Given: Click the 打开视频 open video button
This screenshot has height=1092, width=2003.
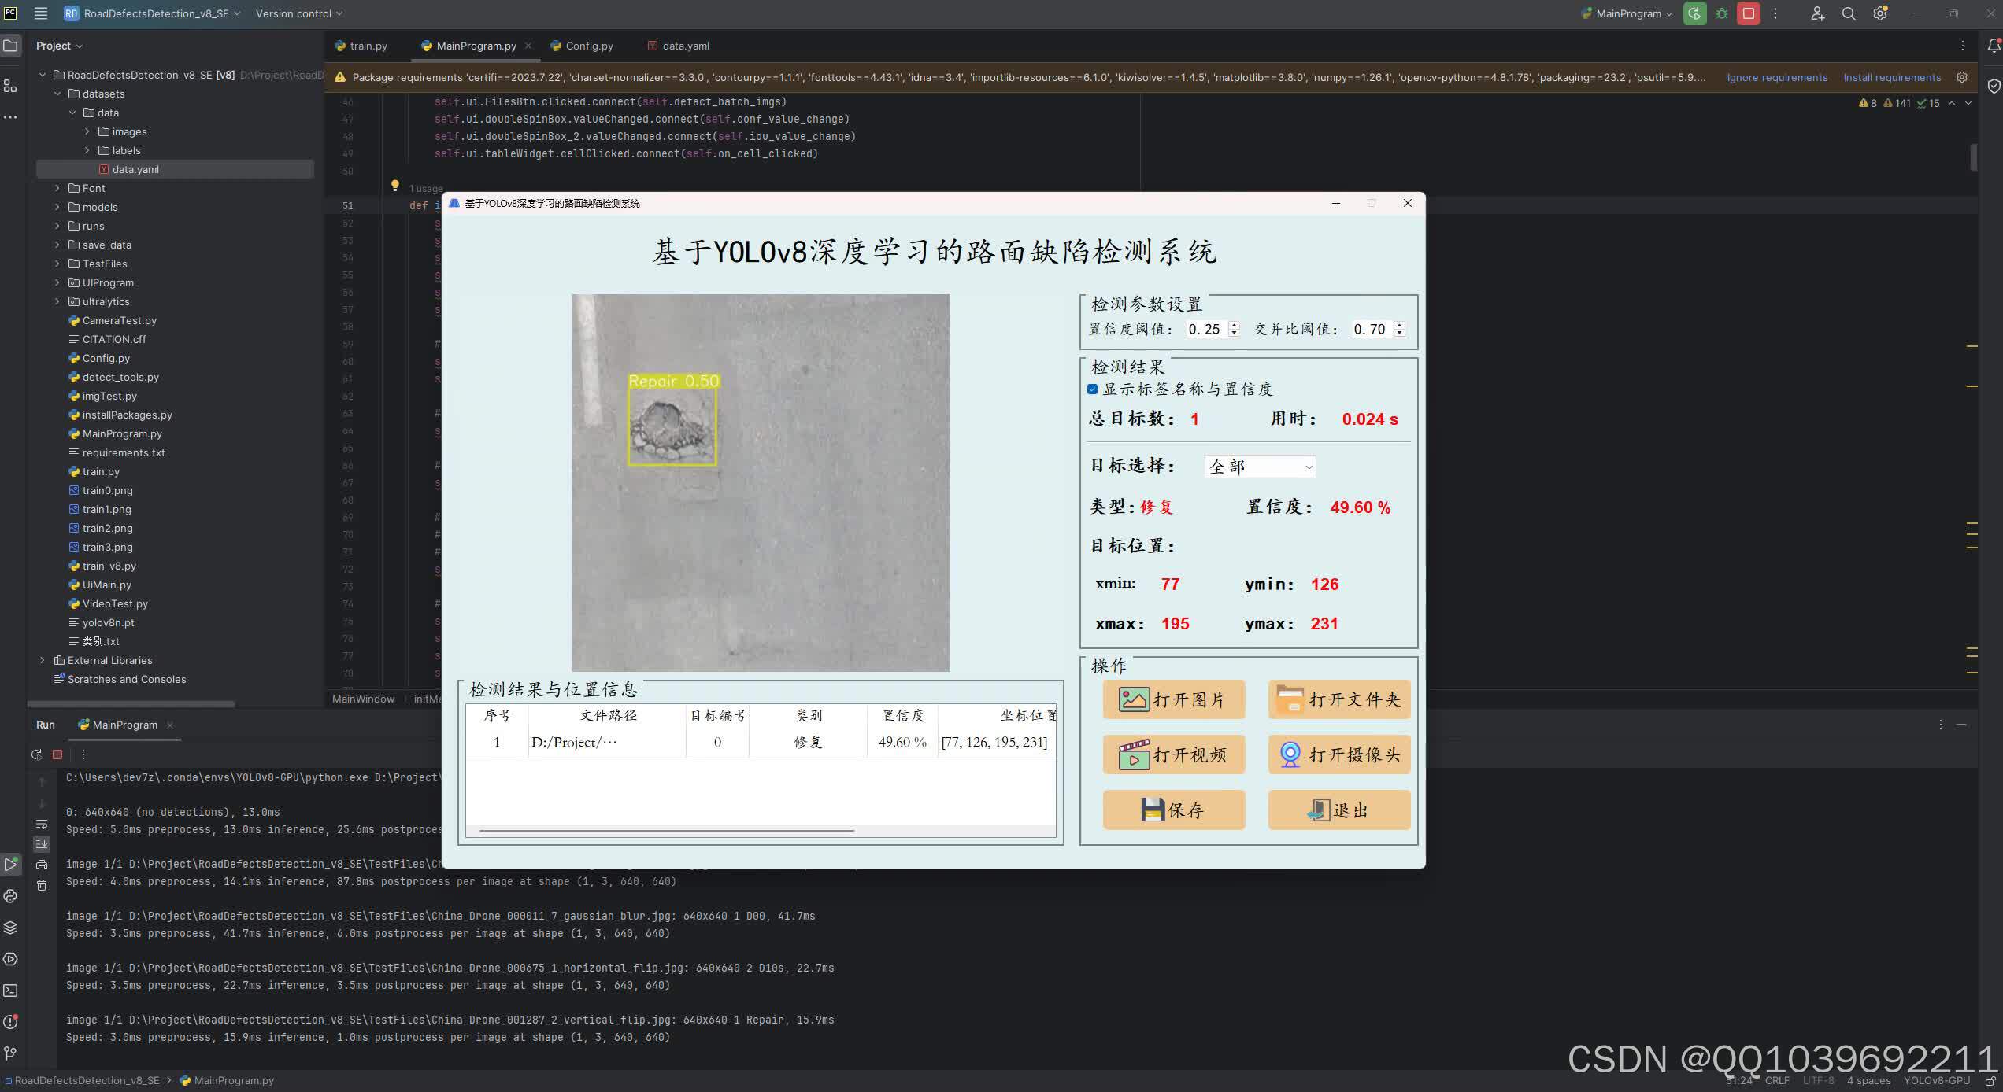Looking at the screenshot, I should click(1174, 754).
